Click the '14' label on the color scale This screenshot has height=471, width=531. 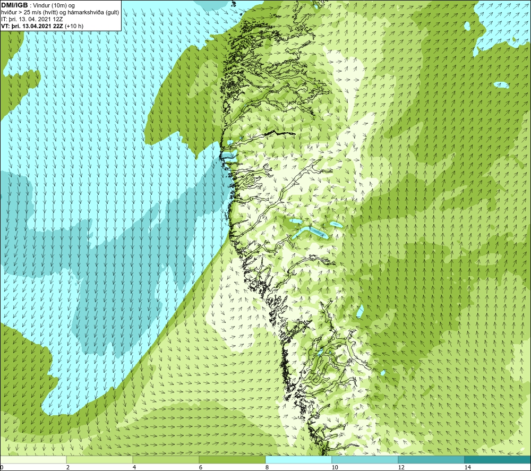coord(467,468)
